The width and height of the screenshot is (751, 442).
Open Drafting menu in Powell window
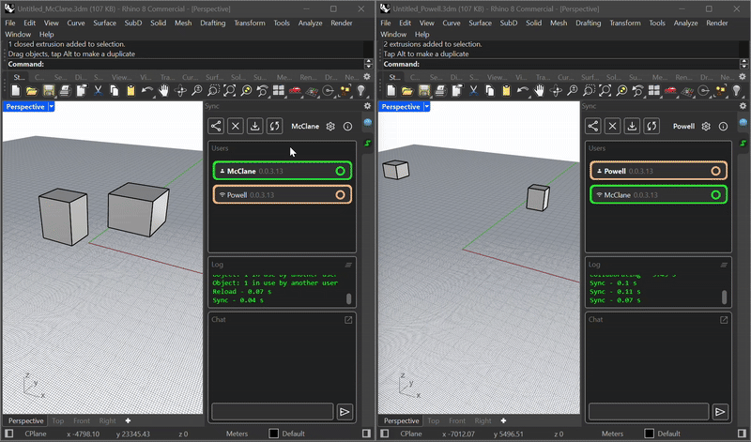[589, 23]
